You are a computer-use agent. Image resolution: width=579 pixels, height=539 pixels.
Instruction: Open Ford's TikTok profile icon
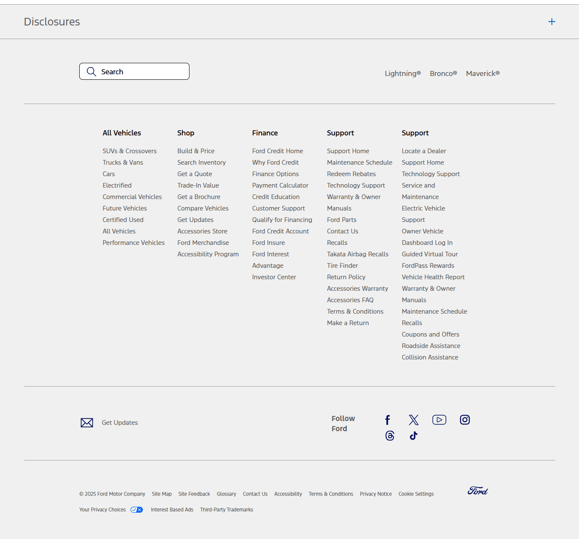point(414,436)
